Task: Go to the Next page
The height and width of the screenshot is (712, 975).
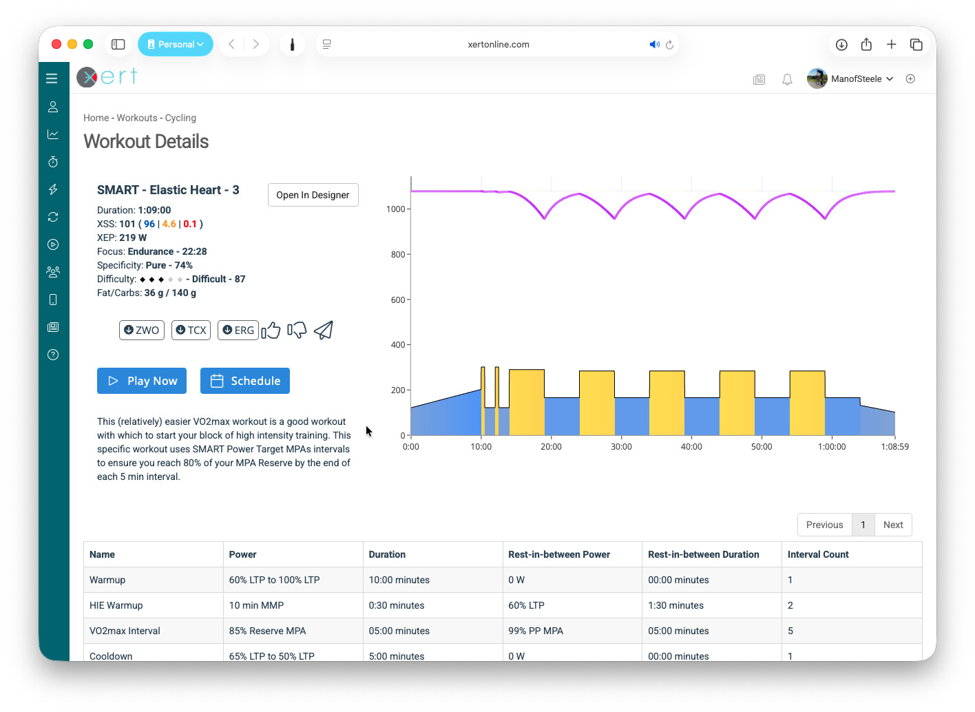Action: coord(893,525)
